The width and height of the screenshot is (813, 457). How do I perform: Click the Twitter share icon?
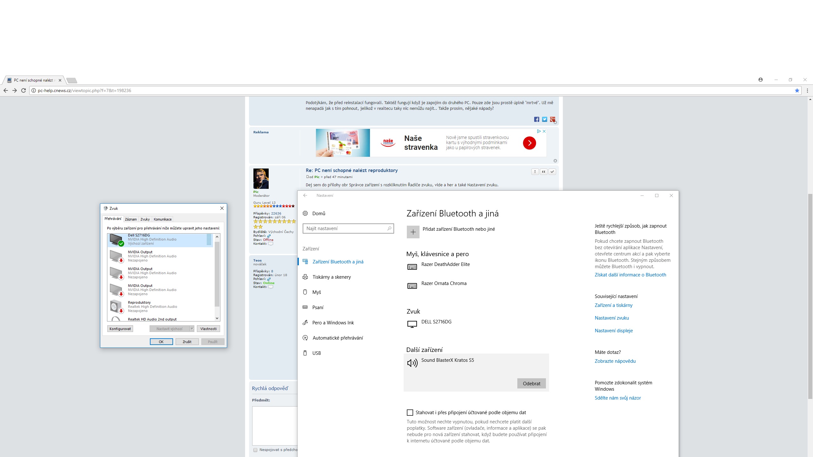click(545, 119)
